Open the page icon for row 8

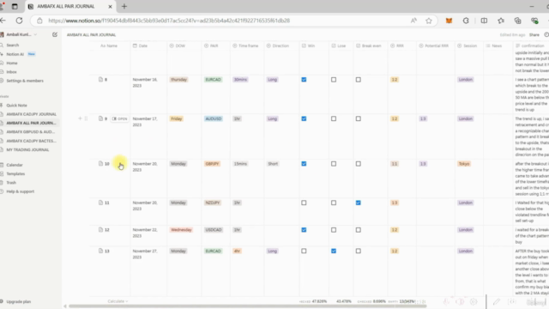101,80
